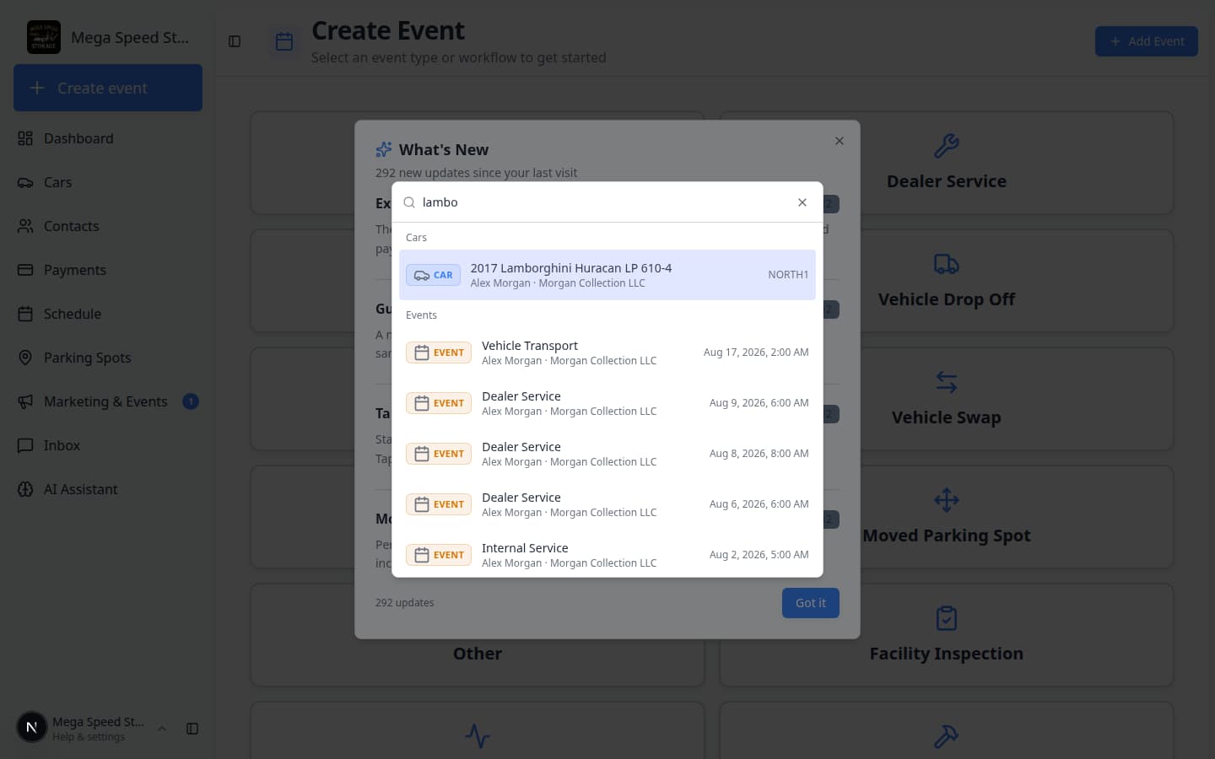1215x759 pixels.
Task: Click EVENT badge of Internal Service row
Action: pyautogui.click(x=439, y=555)
